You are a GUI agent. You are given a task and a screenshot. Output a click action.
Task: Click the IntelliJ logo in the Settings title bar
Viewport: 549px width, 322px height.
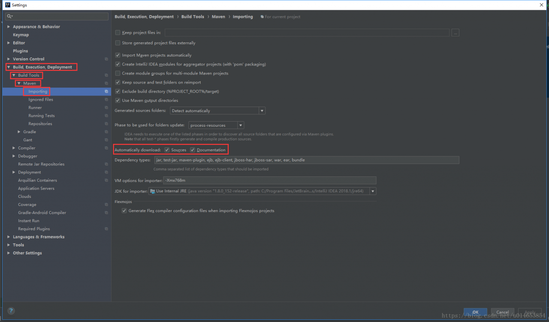tap(7, 5)
